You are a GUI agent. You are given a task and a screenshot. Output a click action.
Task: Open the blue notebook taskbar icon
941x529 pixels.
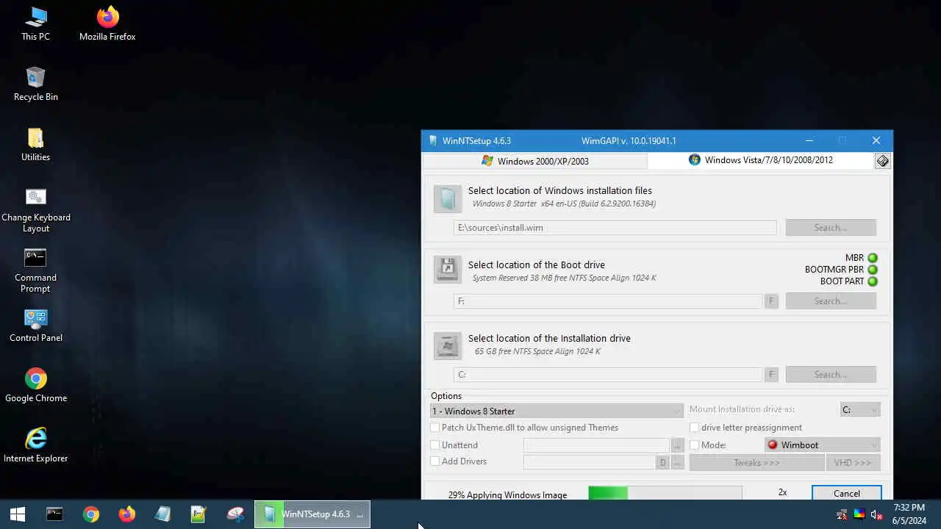pyautogui.click(x=163, y=514)
